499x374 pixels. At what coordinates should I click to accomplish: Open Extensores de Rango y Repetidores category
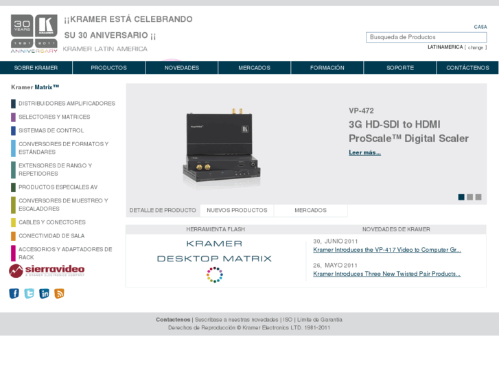[x=55, y=170]
